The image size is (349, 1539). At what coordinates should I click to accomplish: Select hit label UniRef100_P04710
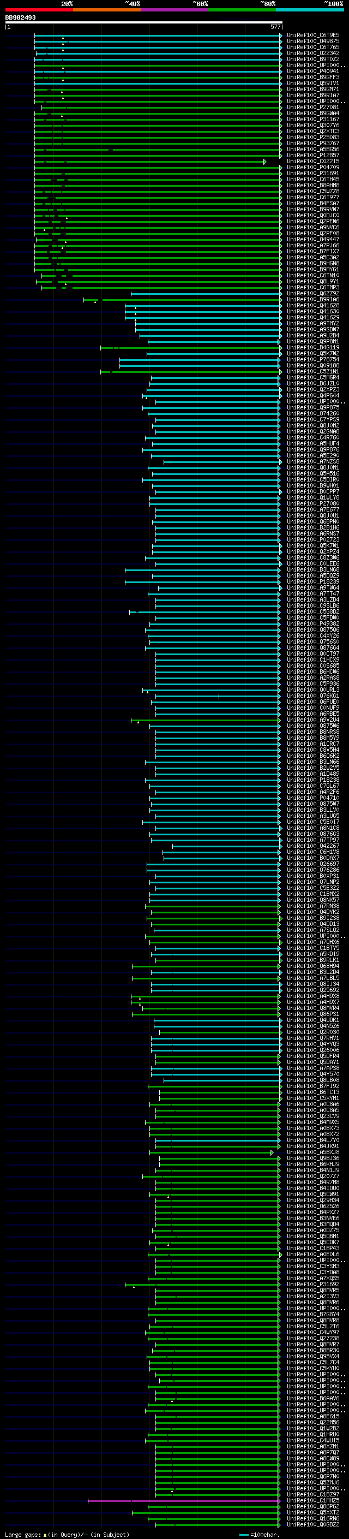click(x=313, y=798)
